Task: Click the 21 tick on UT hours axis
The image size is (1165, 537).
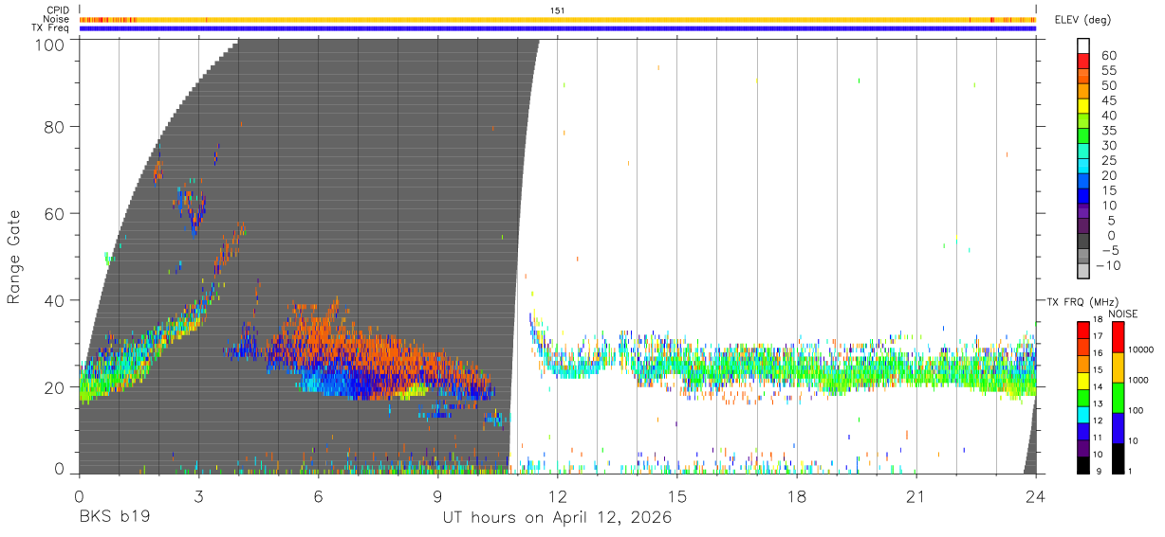Action: tap(915, 496)
